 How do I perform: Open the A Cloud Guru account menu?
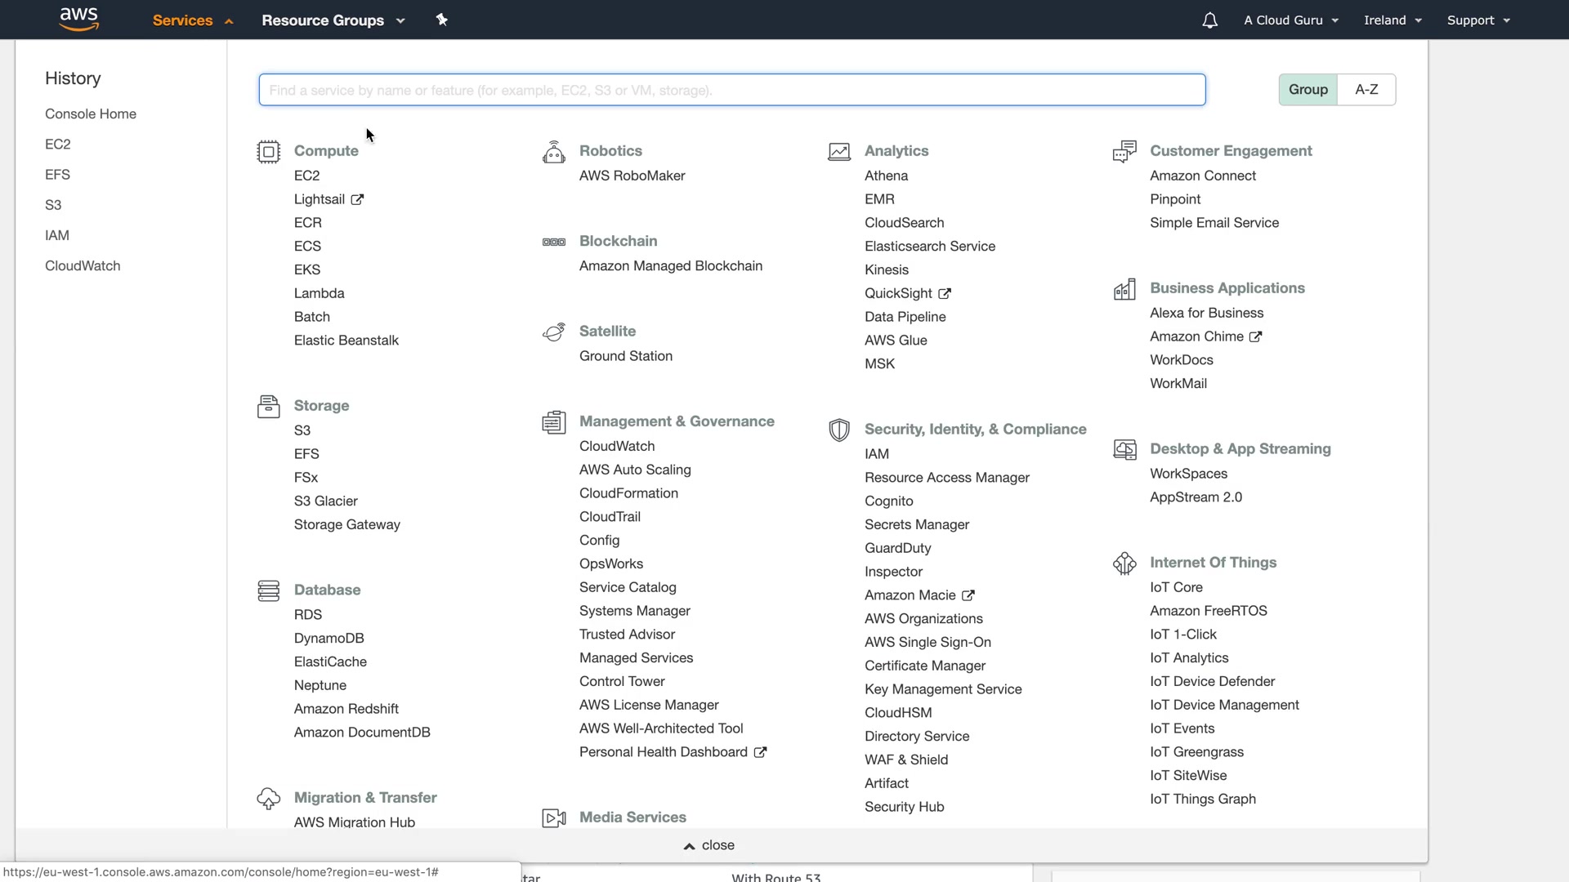[1291, 20]
